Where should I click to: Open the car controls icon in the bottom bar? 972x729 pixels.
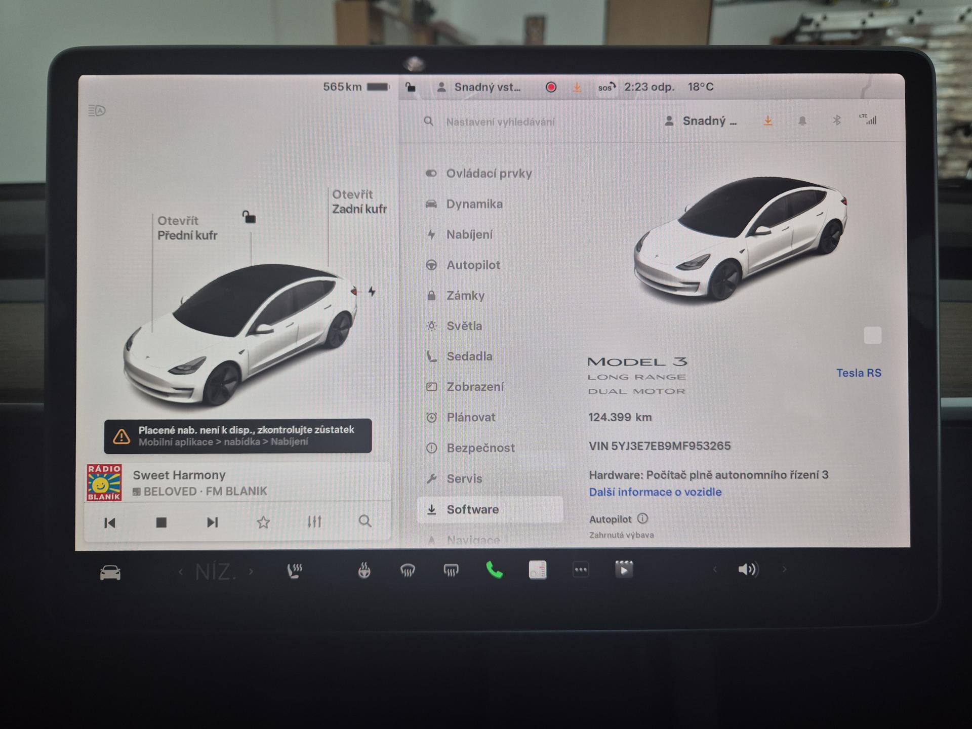pos(110,573)
